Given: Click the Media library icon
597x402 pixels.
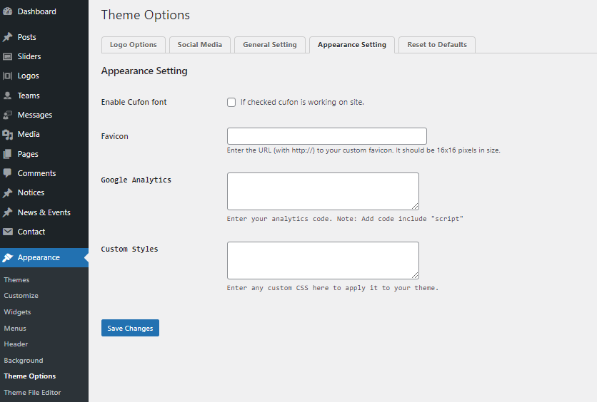Looking at the screenshot, I should (x=7, y=135).
